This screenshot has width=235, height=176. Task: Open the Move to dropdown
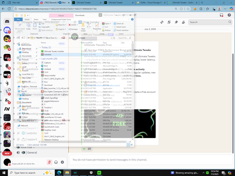[61, 25]
